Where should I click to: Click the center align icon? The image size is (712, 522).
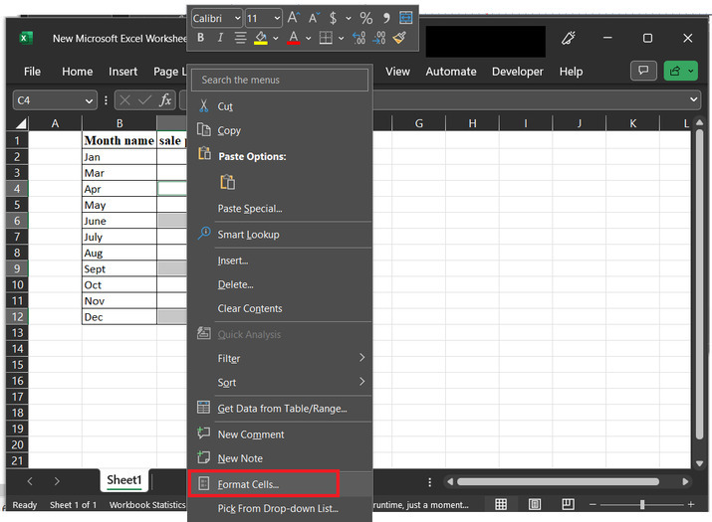[x=240, y=38]
